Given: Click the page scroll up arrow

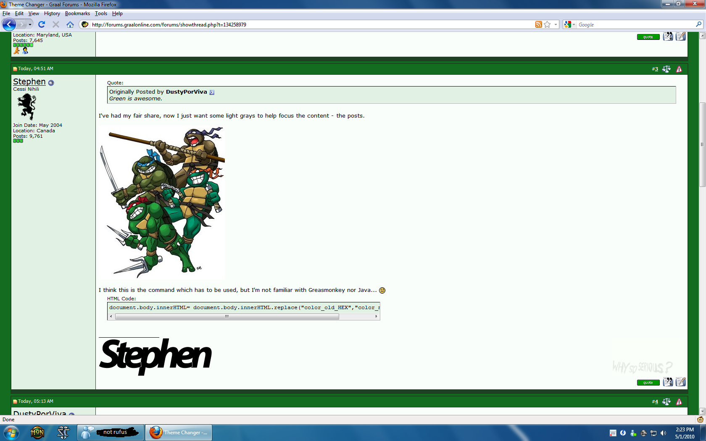Looking at the screenshot, I should [x=702, y=36].
